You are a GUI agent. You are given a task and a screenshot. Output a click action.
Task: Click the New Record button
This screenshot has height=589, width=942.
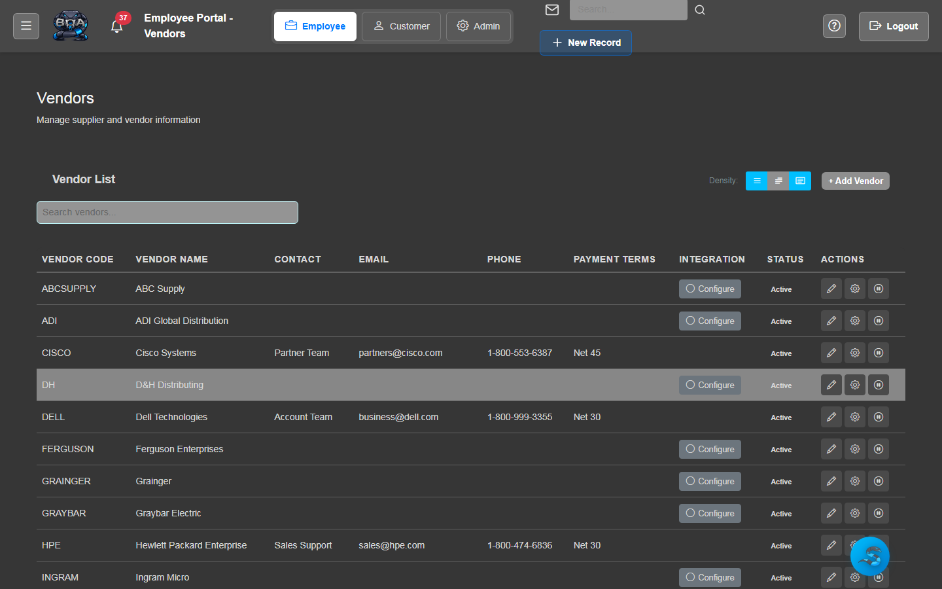pyautogui.click(x=585, y=43)
